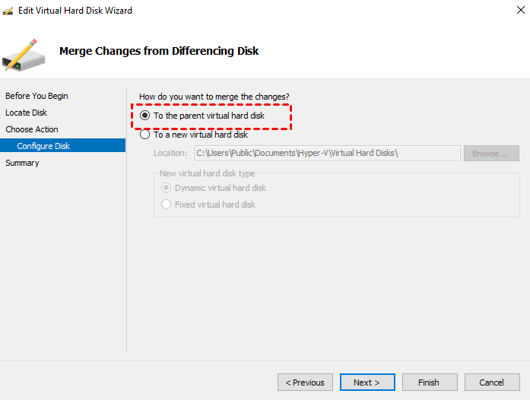Select "To the parent virtual hard disk"
Image resolution: width=530 pixels, height=400 pixels.
pos(145,116)
